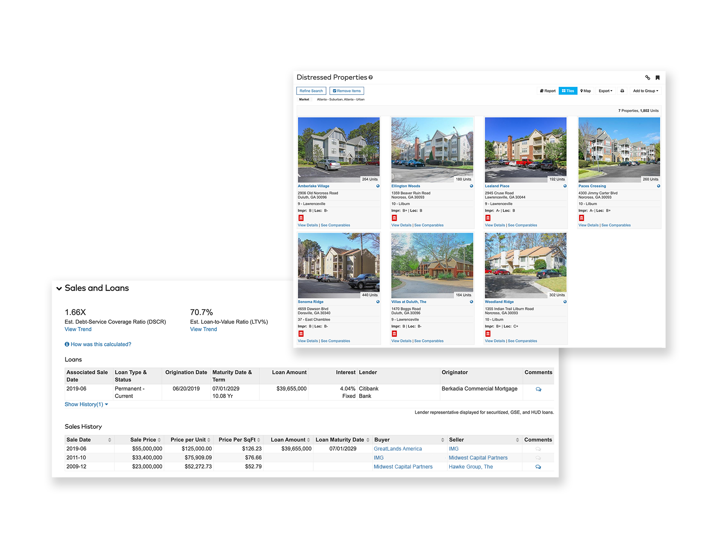Open View Trend link under DSCR
The image size is (717, 557).
[78, 329]
